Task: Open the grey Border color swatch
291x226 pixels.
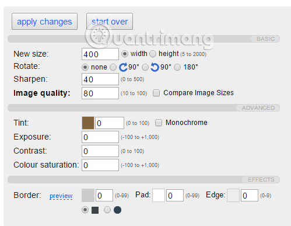Action: tap(88, 195)
